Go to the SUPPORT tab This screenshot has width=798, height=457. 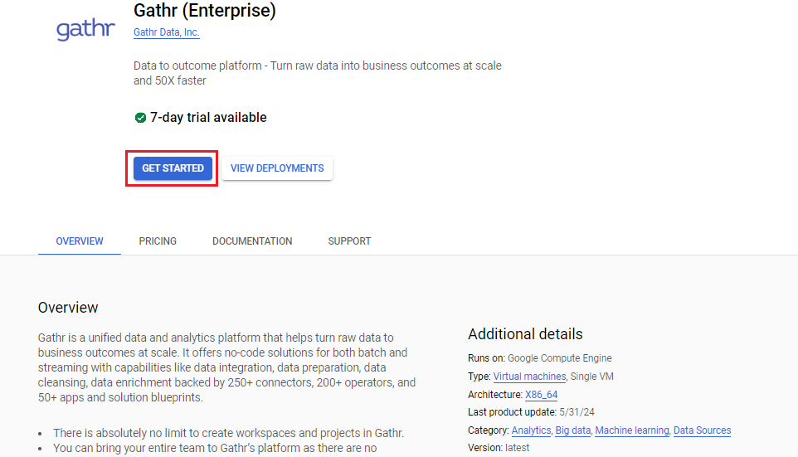pos(349,241)
